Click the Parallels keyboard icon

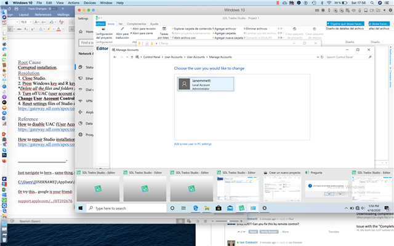coord(317,10)
